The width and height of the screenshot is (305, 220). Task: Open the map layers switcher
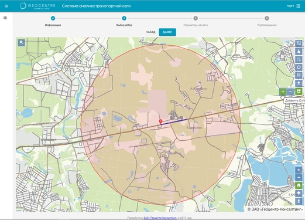pos(299,193)
